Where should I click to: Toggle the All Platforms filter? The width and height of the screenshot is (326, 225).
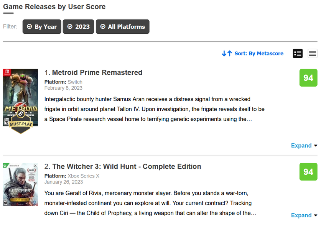[123, 27]
